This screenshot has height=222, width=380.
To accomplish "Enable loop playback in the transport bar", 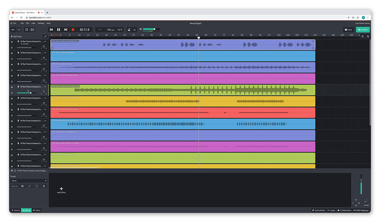I will point(26,29).
